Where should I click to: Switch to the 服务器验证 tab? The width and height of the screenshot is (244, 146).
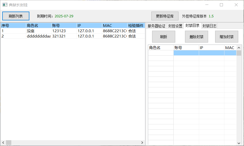click(x=156, y=26)
